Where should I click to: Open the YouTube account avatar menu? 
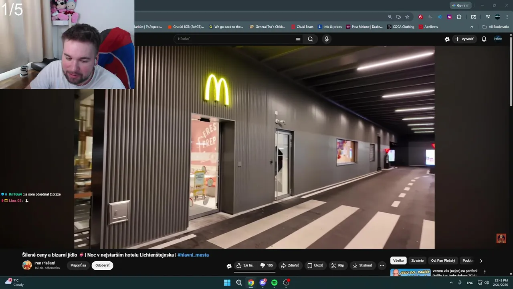point(498,39)
